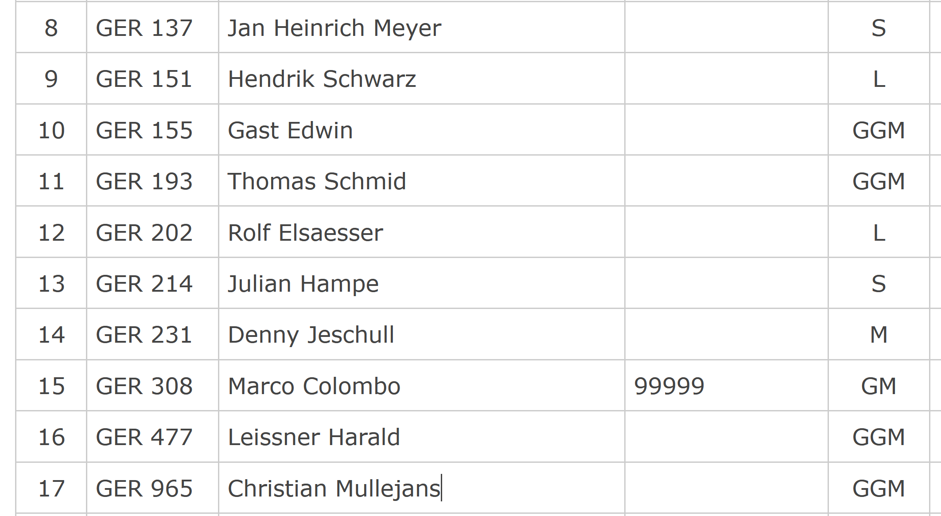This screenshot has height=516, width=941.
Task: Select the Rolf Elsaesser name cell
Action: pos(421,232)
